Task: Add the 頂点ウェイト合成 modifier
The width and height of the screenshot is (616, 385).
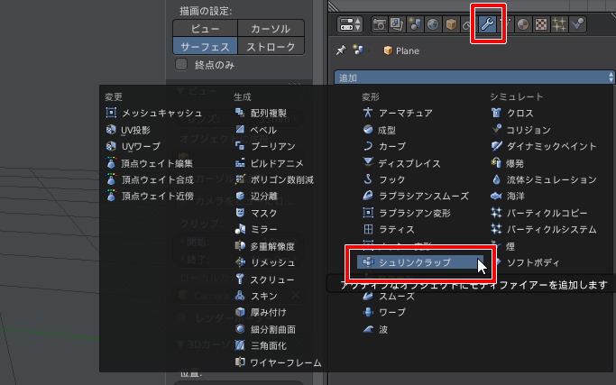Action: tap(150, 179)
